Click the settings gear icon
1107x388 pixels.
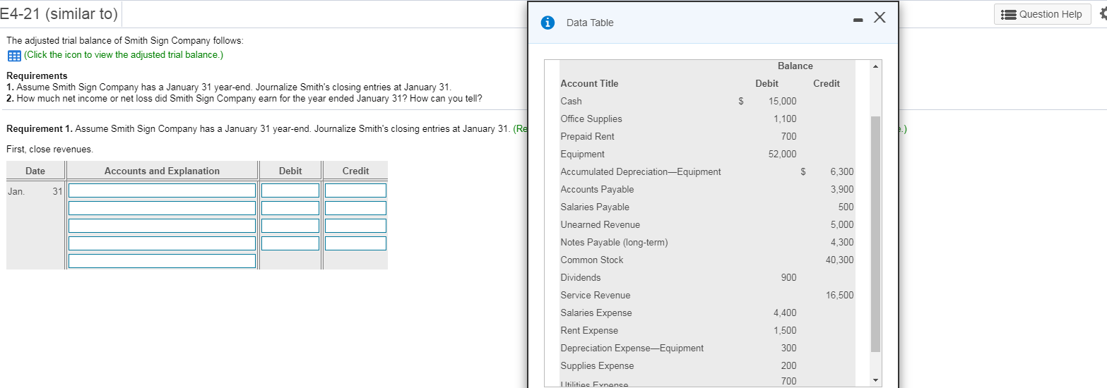tap(1102, 14)
